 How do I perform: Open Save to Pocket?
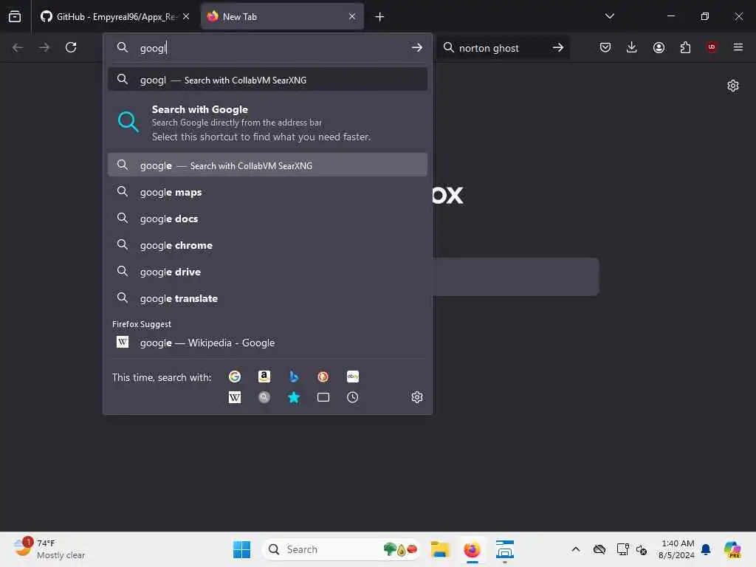(x=605, y=47)
